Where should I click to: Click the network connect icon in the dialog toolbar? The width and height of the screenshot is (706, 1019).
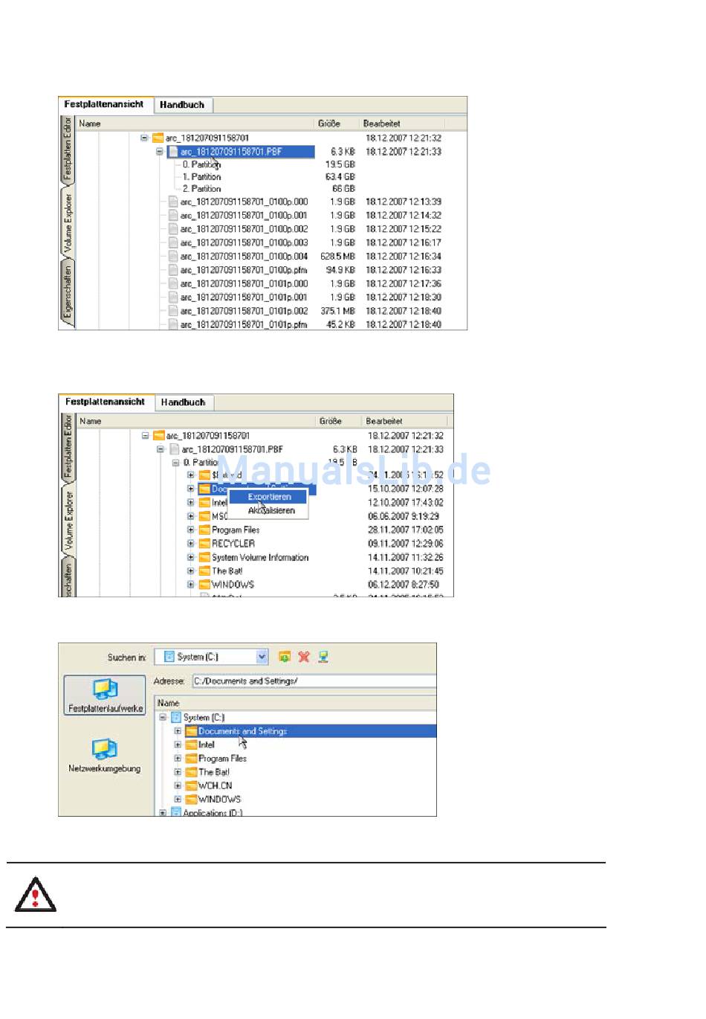tap(323, 657)
